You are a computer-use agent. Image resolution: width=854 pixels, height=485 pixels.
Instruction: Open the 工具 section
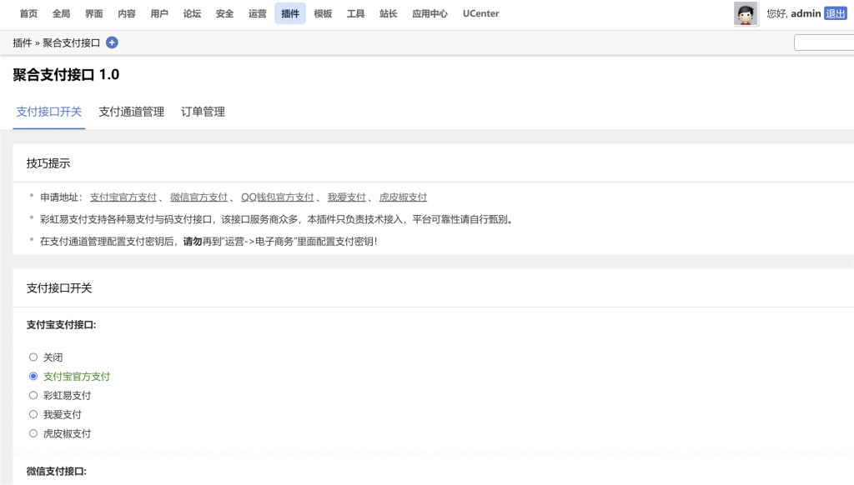click(x=354, y=13)
